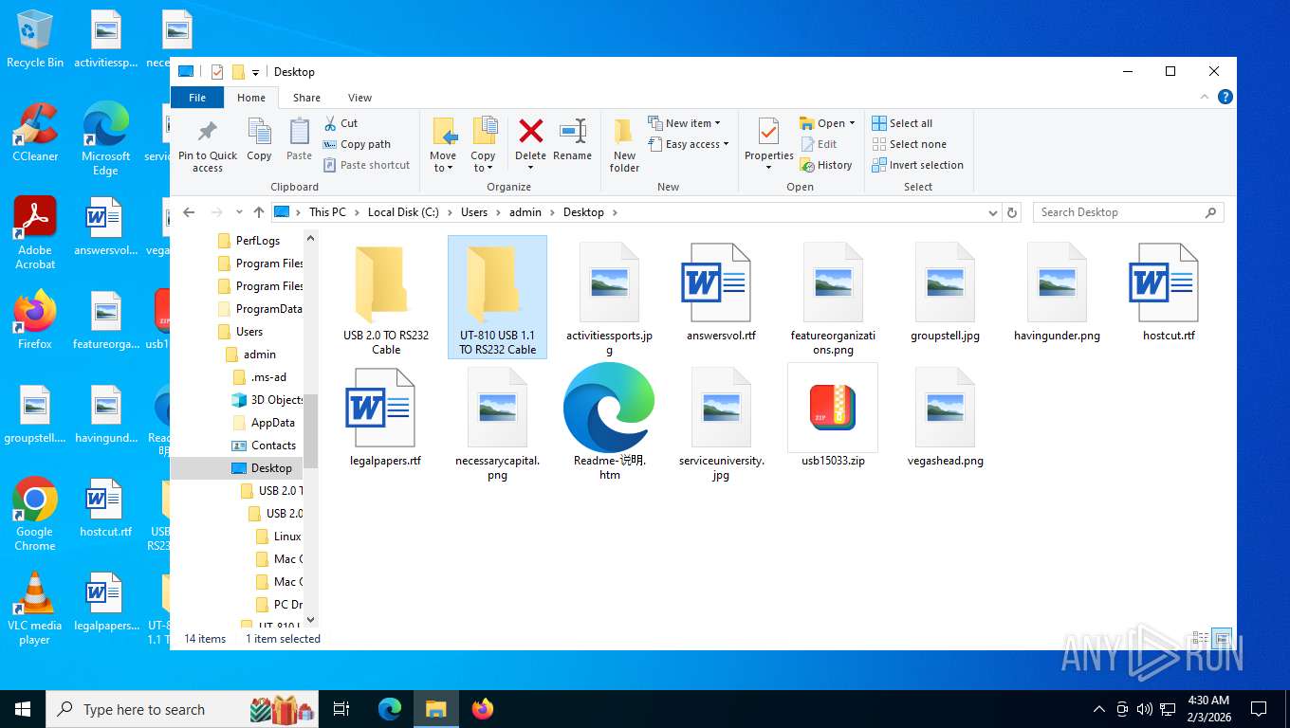Screen dimensions: 1290x728
Task: Click Users in the address breadcrumb
Action: click(x=474, y=212)
